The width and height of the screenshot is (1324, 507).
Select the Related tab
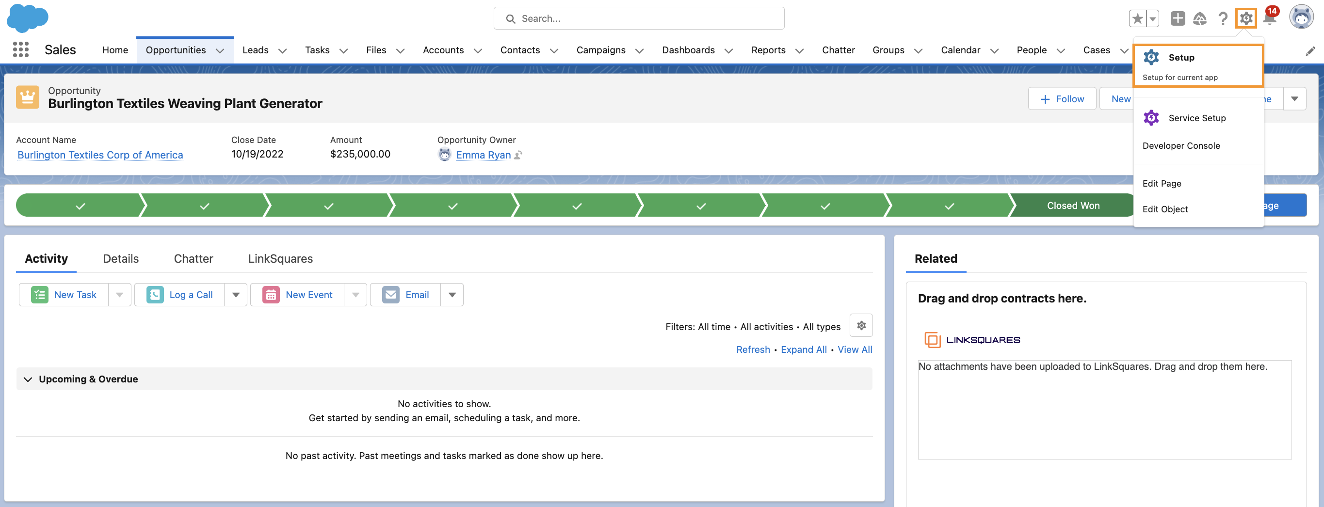[936, 258]
